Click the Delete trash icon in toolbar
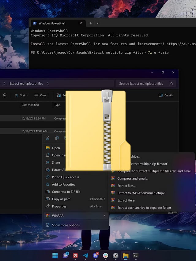 tap(5, 95)
